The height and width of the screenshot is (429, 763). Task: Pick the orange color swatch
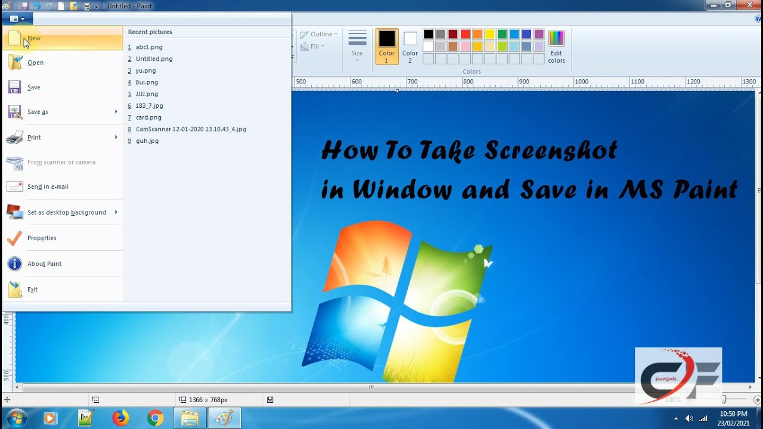[x=477, y=34]
